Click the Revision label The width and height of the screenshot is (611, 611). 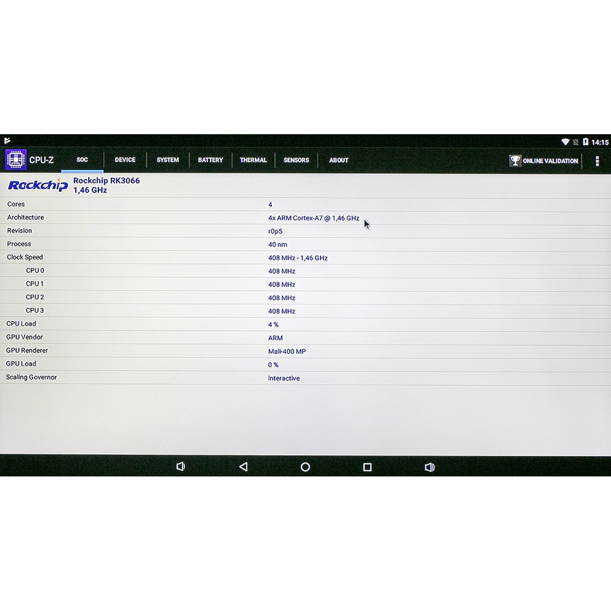20,231
